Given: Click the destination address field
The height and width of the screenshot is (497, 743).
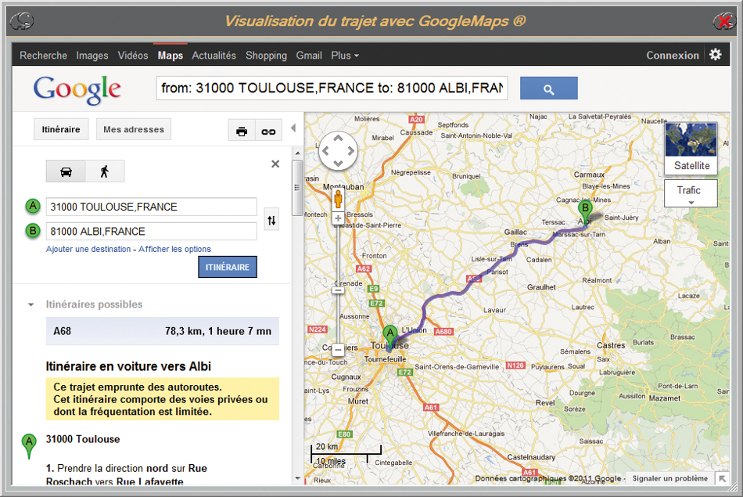Looking at the screenshot, I should (151, 232).
